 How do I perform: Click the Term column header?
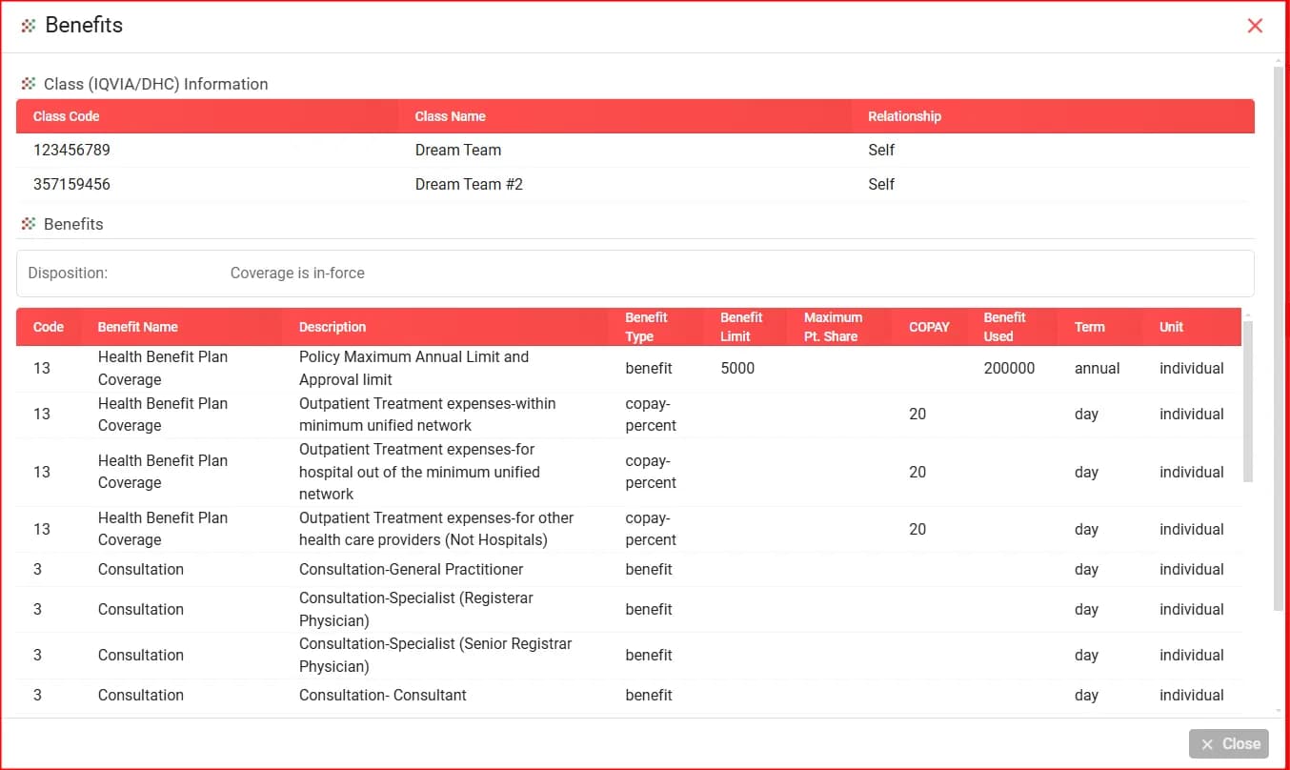pos(1089,327)
